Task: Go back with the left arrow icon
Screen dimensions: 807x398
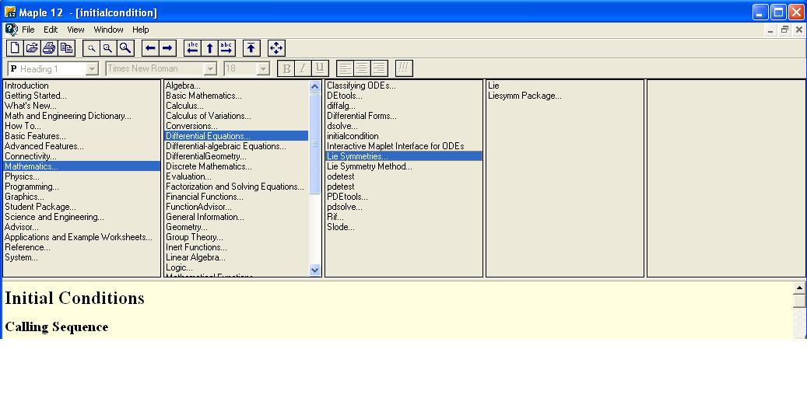Action: coord(151,48)
